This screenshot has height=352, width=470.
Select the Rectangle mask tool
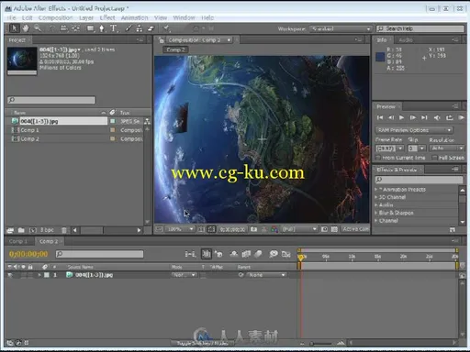pyautogui.click(x=90, y=28)
